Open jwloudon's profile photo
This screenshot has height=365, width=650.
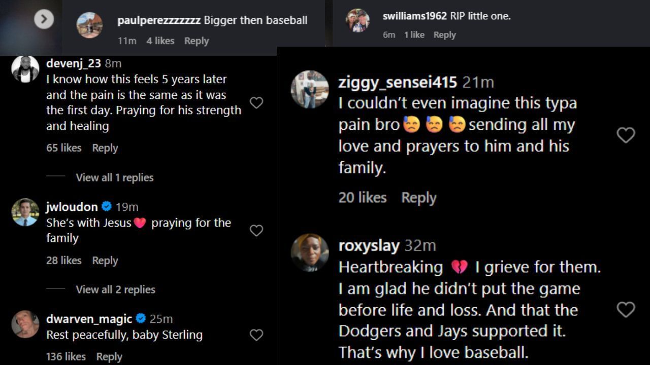pos(25,212)
